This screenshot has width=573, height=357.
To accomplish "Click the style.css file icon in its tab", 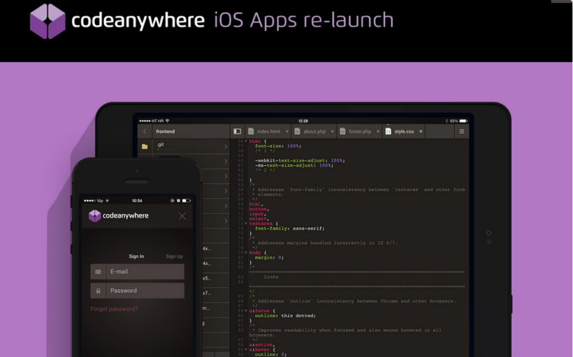I will (388, 131).
